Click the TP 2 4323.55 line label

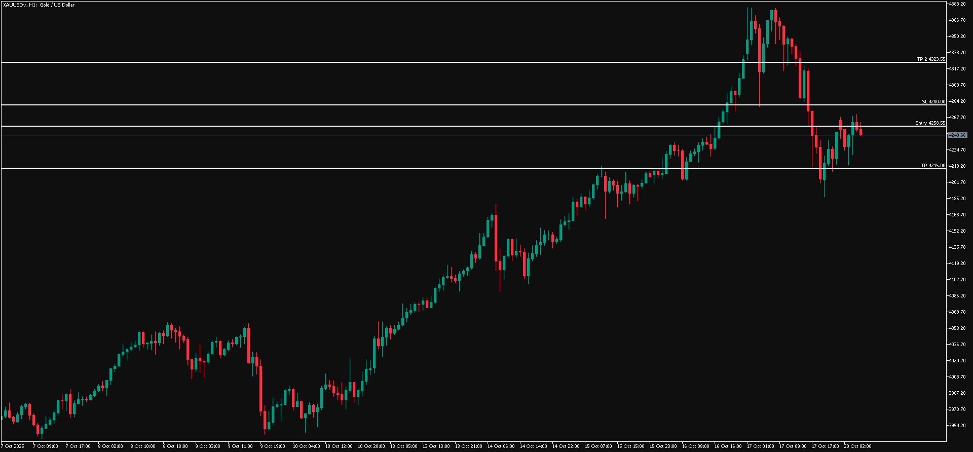coord(930,59)
